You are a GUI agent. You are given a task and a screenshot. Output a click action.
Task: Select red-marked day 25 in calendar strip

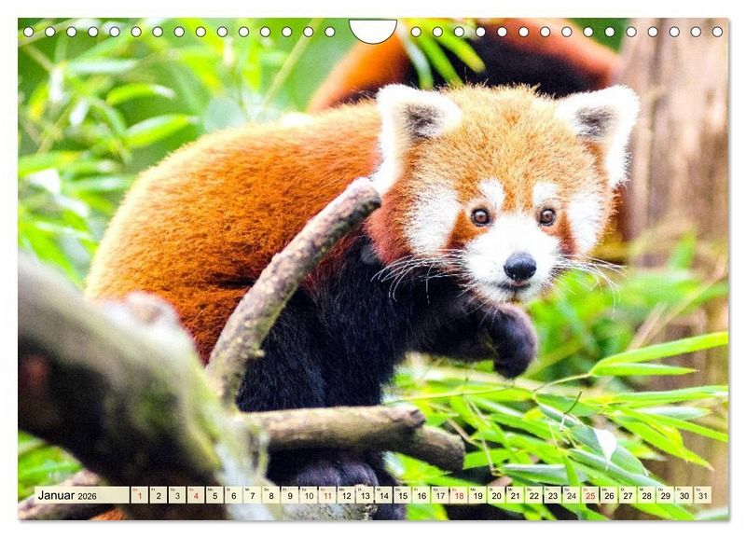590,495
